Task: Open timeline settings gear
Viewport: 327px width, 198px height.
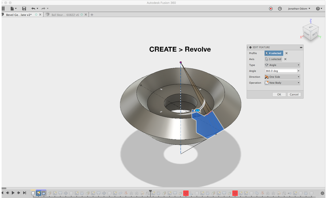Action: (x=322, y=194)
